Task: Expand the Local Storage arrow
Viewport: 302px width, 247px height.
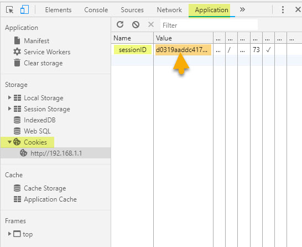Action: [9, 97]
